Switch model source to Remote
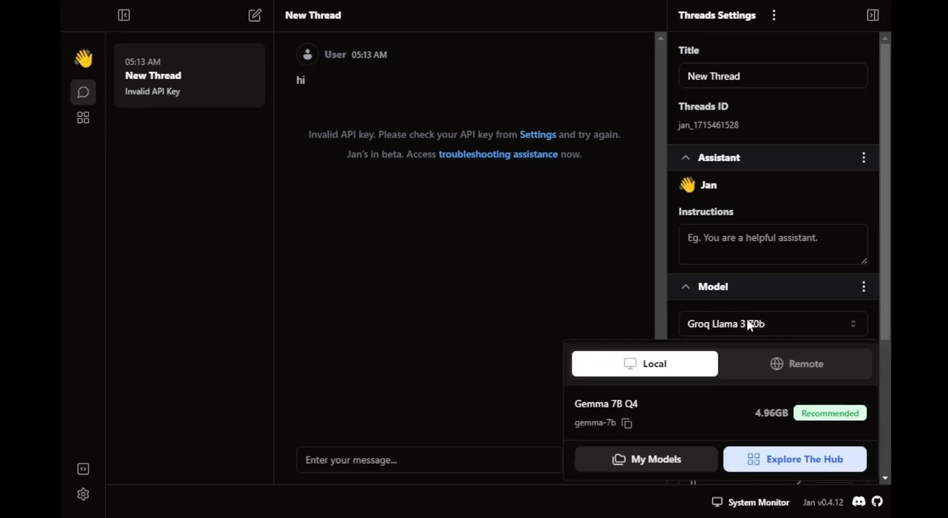The height and width of the screenshot is (518, 948). pyautogui.click(x=796, y=364)
